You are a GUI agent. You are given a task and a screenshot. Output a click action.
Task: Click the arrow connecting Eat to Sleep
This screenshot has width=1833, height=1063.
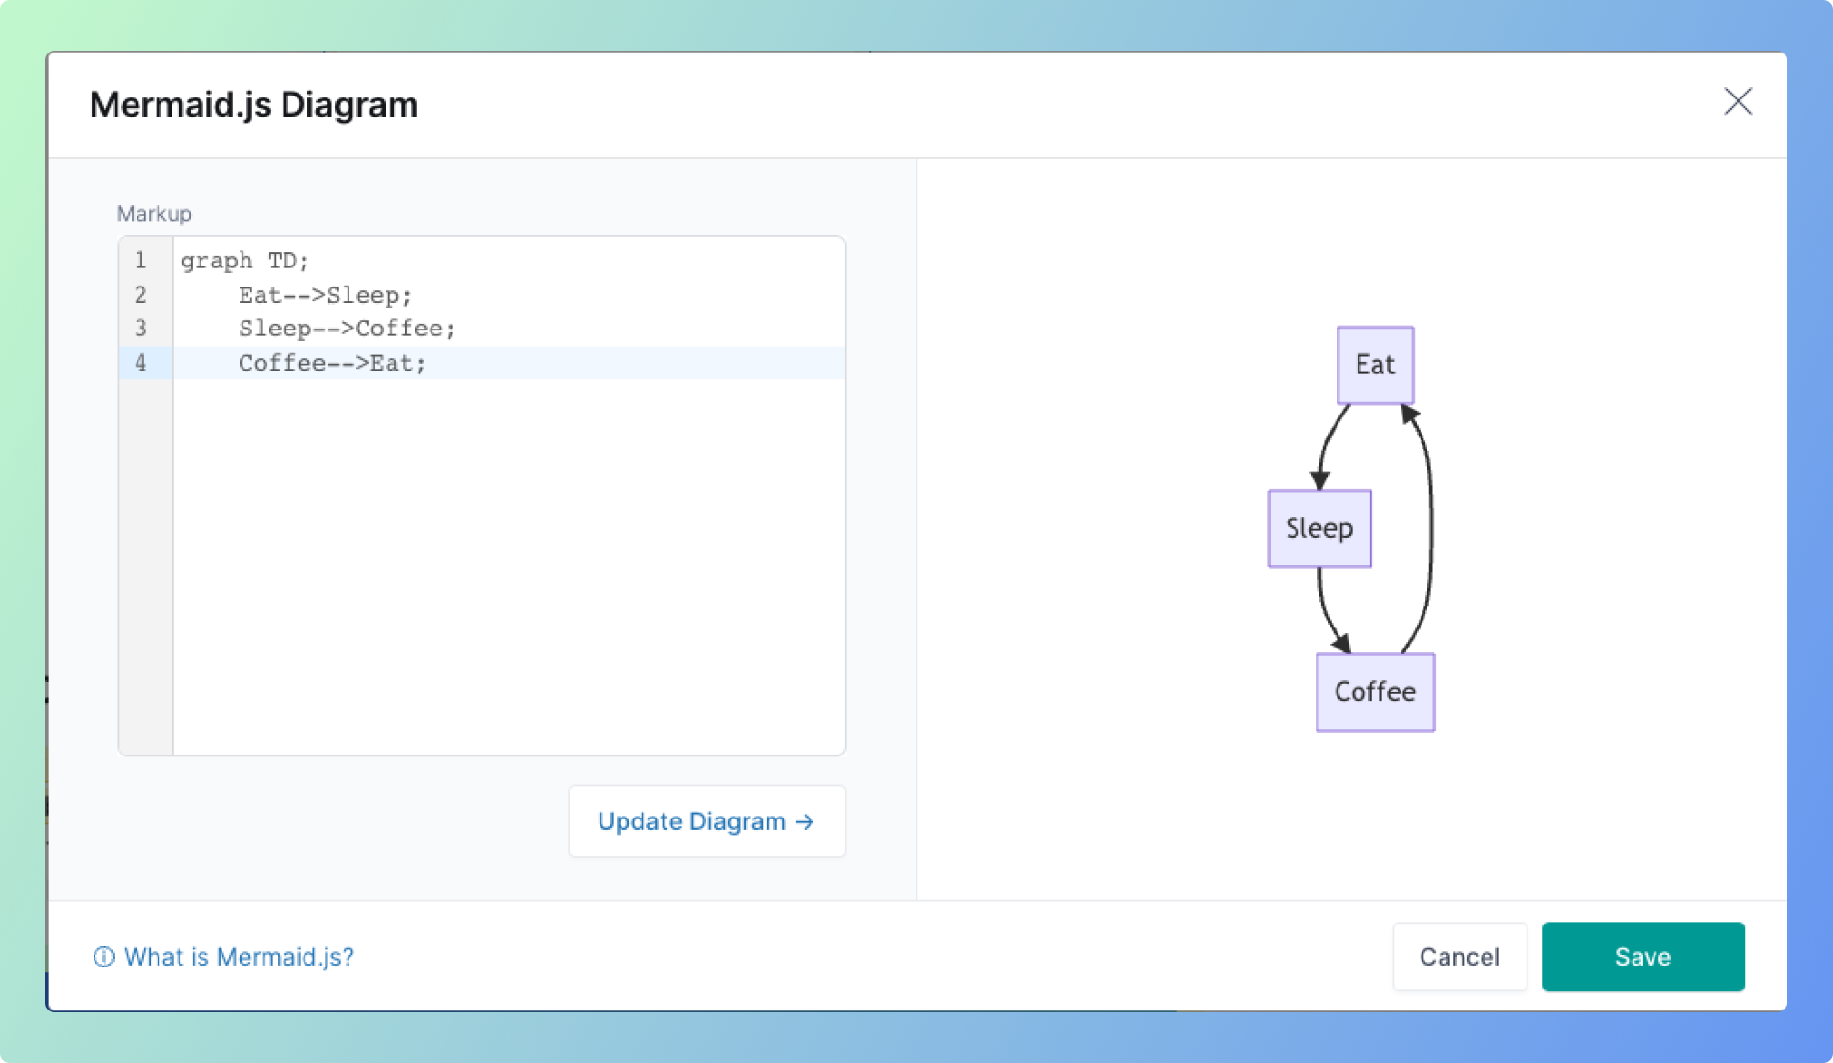pyautogui.click(x=1327, y=444)
